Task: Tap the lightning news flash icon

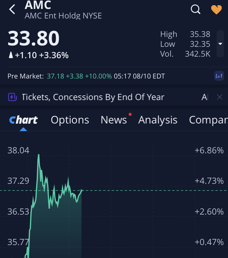Action: [12, 97]
